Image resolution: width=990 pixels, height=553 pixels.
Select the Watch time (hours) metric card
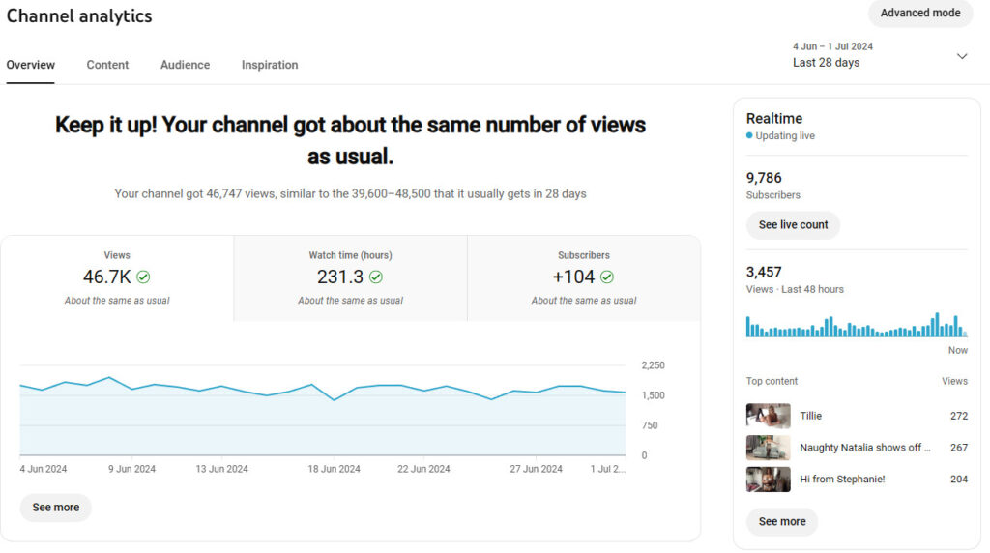350,277
